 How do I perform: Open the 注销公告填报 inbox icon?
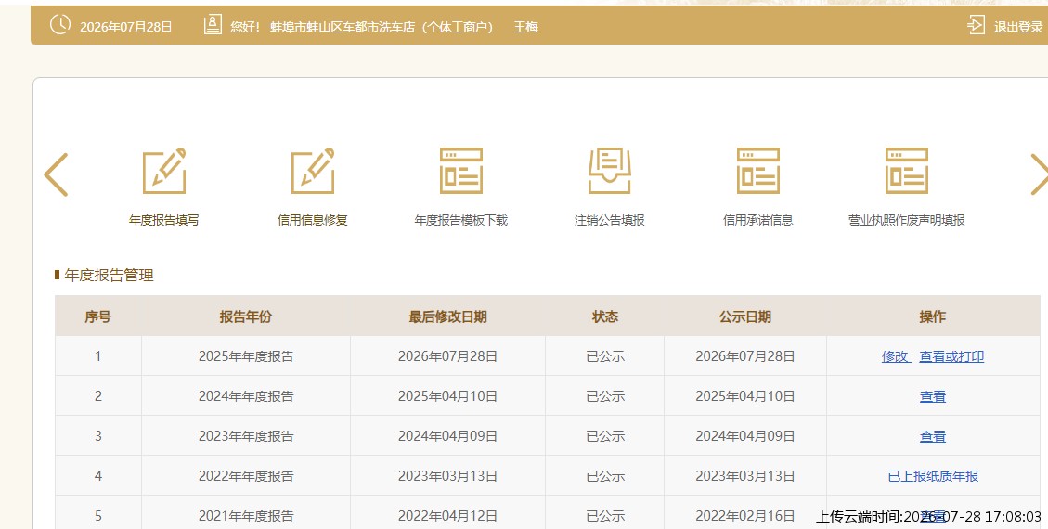(610, 171)
